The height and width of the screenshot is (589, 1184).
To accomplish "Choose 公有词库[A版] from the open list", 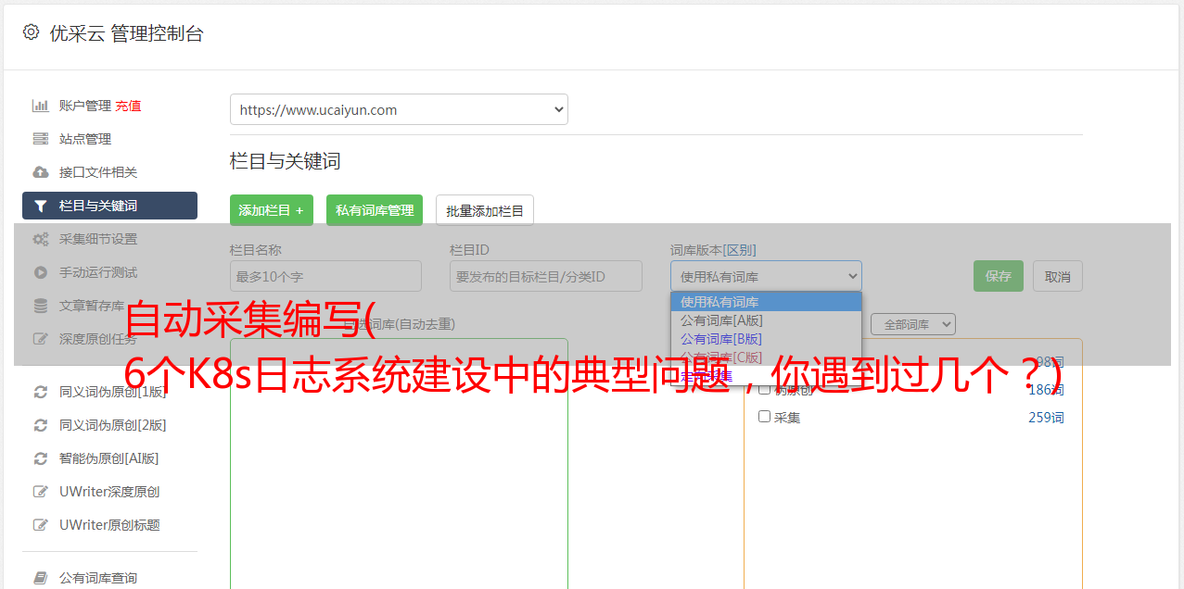I will 766,320.
